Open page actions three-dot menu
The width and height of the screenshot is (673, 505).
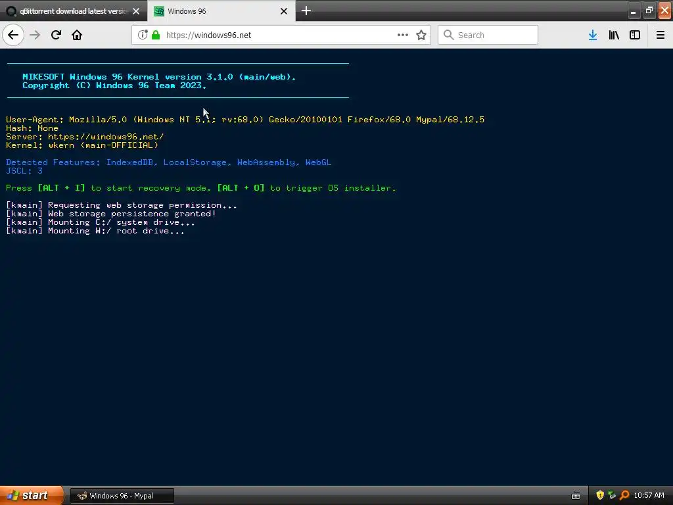[403, 35]
